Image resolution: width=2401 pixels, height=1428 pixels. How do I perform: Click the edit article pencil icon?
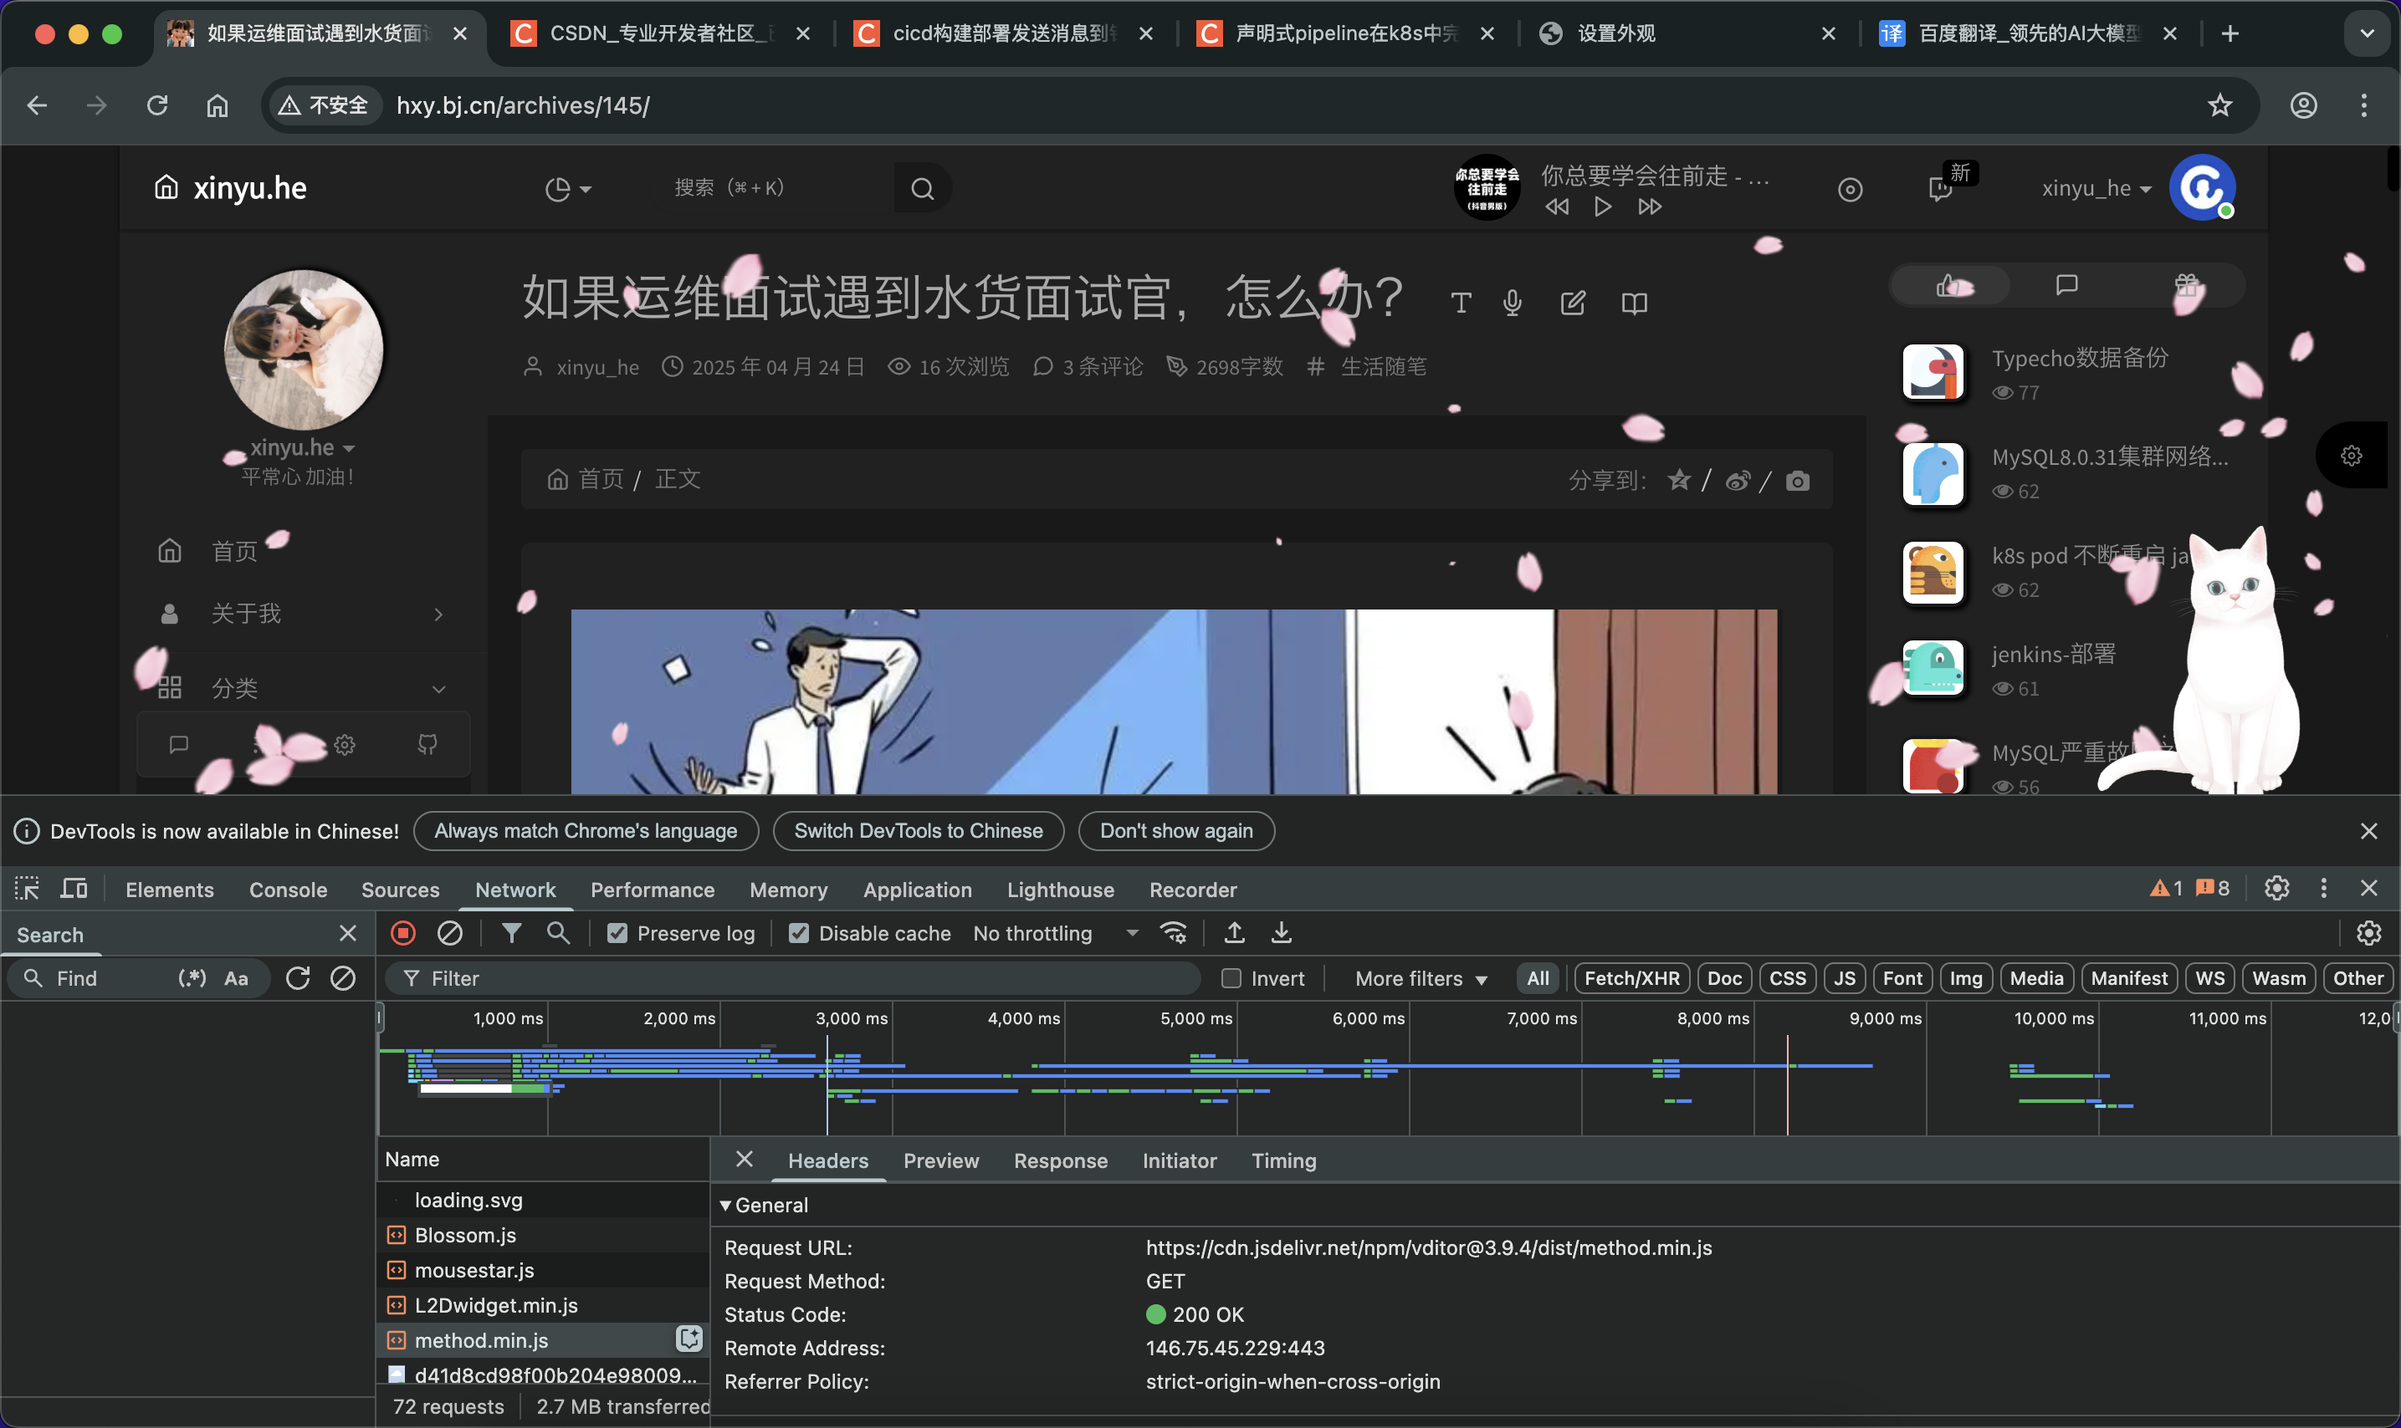coord(1573,303)
